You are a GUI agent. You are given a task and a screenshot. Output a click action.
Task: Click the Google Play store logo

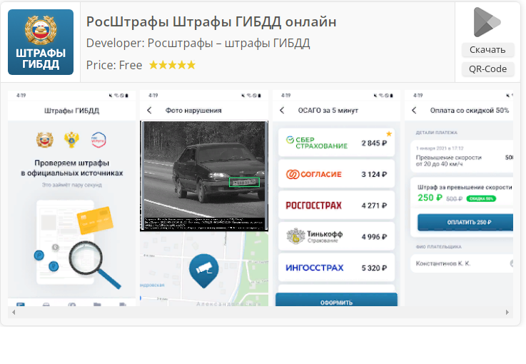(x=487, y=22)
